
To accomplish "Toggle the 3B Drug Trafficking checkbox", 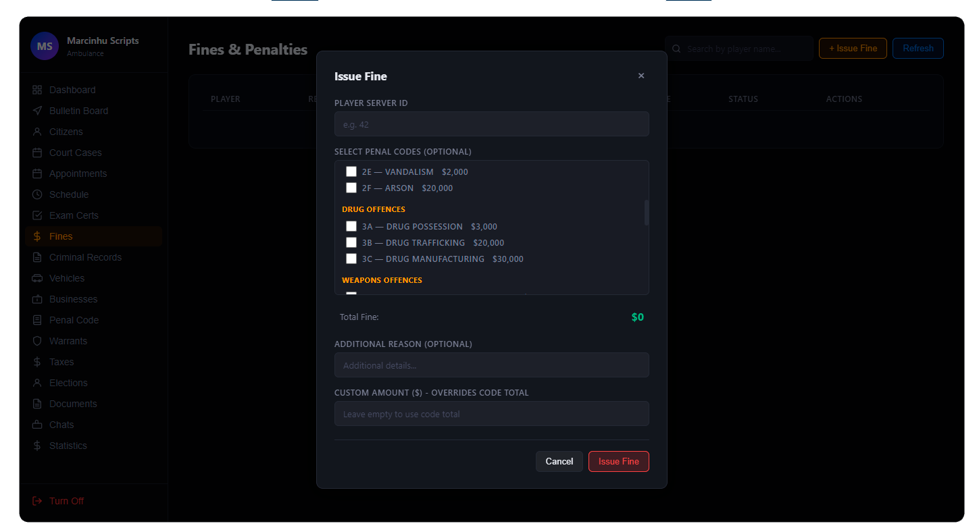I will [351, 242].
